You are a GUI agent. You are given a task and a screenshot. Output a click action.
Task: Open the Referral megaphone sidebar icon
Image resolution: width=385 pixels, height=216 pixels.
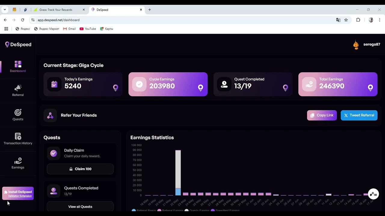coord(18,88)
